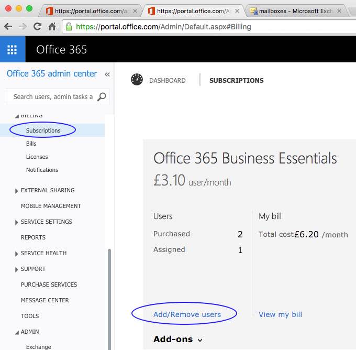356x350 pixels.
Task: Expand the SERVICE SETTINGS arrow
Action: click(16, 222)
